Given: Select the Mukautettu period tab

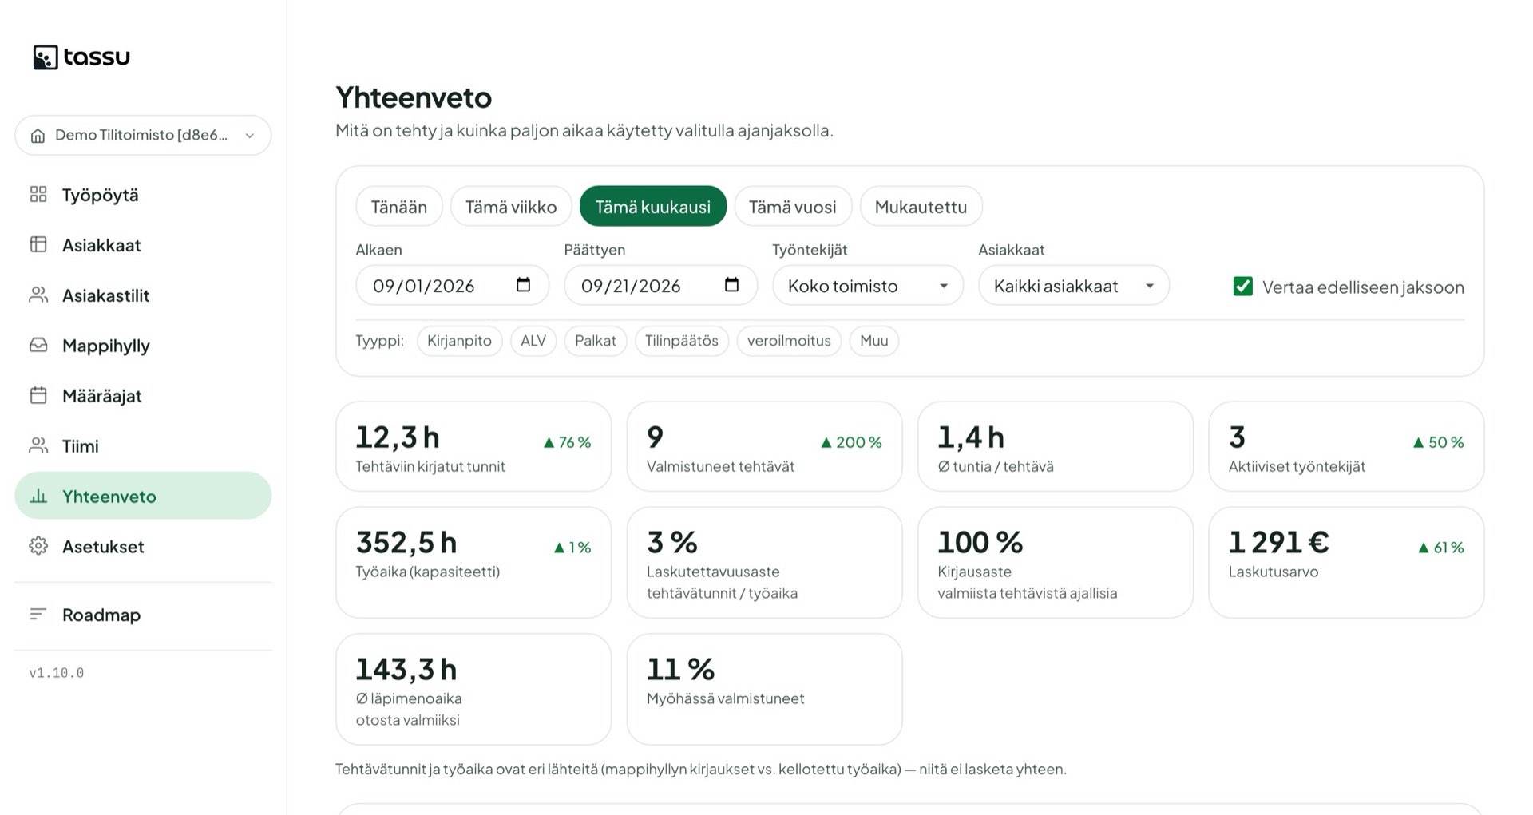Looking at the screenshot, I should click(x=921, y=207).
